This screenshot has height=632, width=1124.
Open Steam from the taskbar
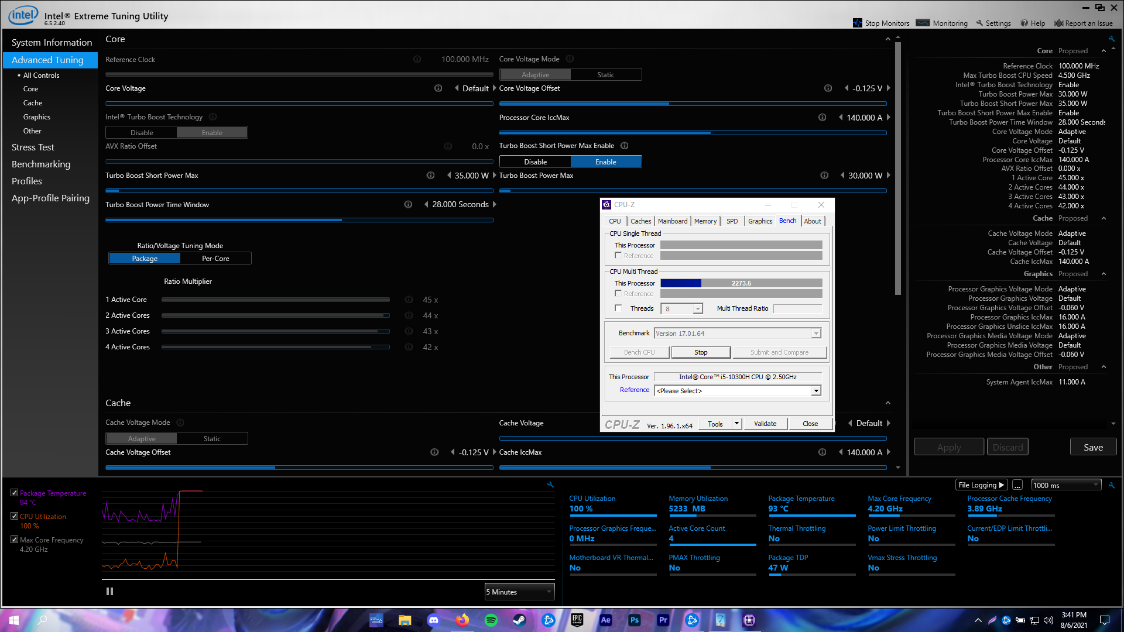click(x=519, y=620)
